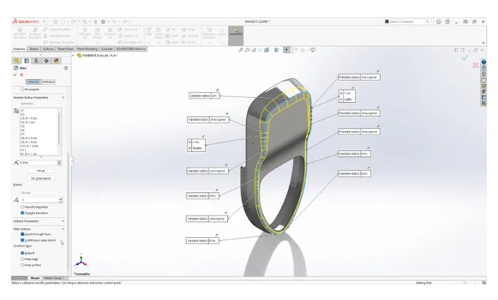Select Smooth transition radio button
The height and width of the screenshot is (300, 498).
click(x=23, y=207)
